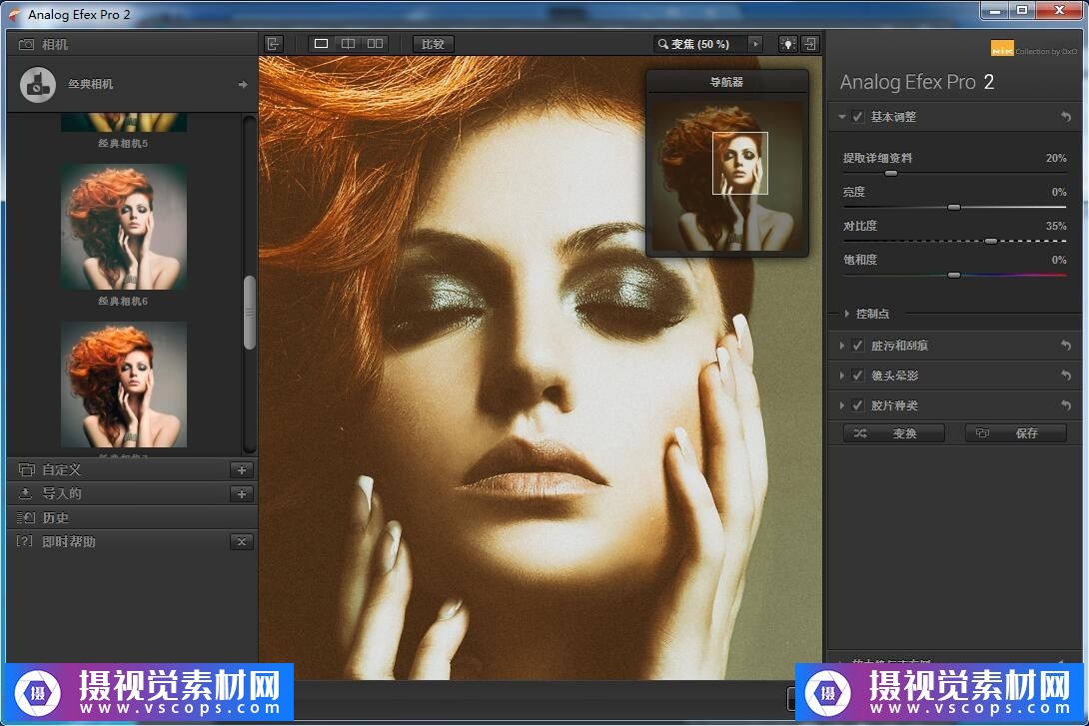Reset 基本调整 with its undo arrow
The width and height of the screenshot is (1089, 726).
[1065, 117]
